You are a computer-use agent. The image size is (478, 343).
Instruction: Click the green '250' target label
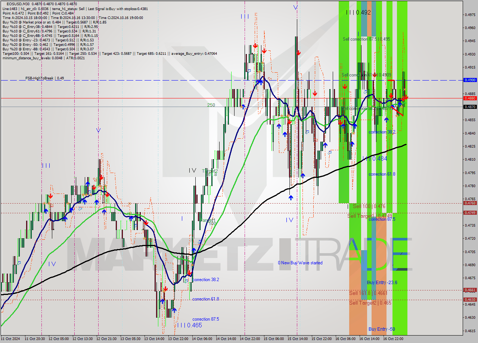pos(211,105)
